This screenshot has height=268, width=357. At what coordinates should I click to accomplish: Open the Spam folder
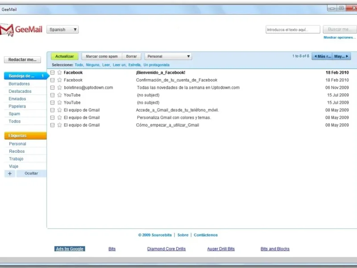tap(14, 114)
